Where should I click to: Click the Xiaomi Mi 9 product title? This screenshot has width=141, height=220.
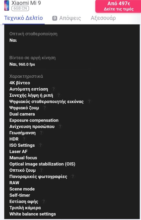(x=26, y=3)
